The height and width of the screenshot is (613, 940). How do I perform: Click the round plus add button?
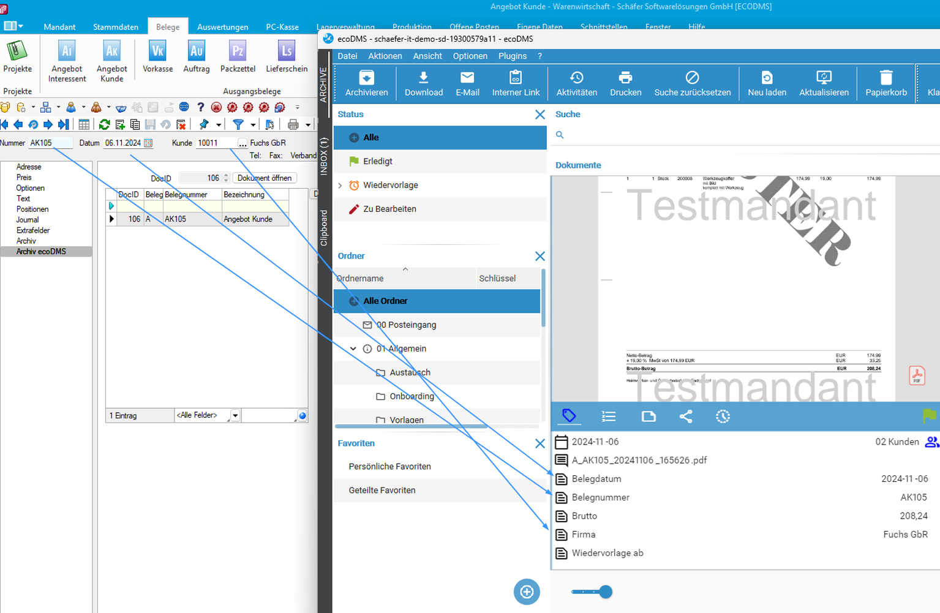click(527, 592)
